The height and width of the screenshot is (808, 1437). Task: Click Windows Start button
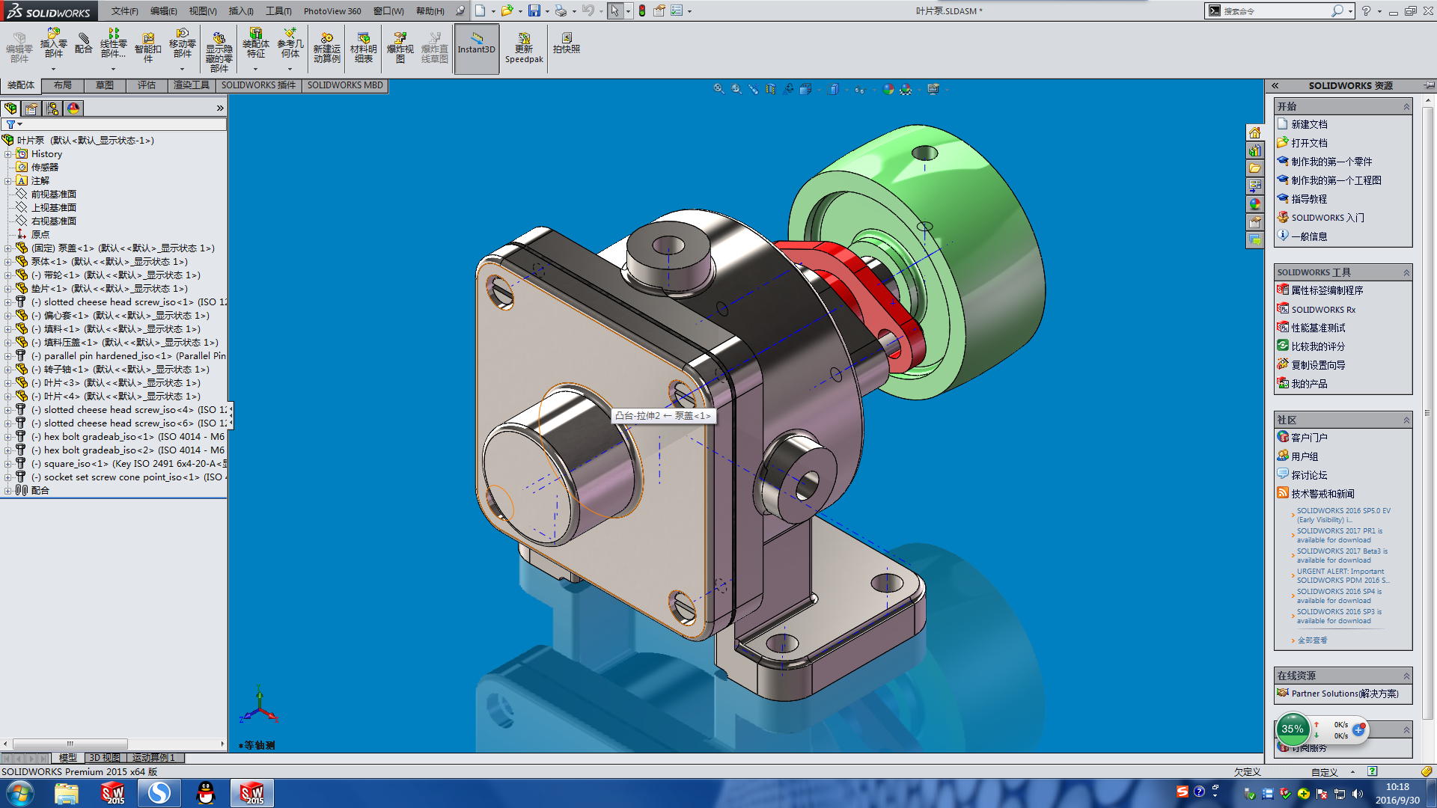(x=19, y=793)
